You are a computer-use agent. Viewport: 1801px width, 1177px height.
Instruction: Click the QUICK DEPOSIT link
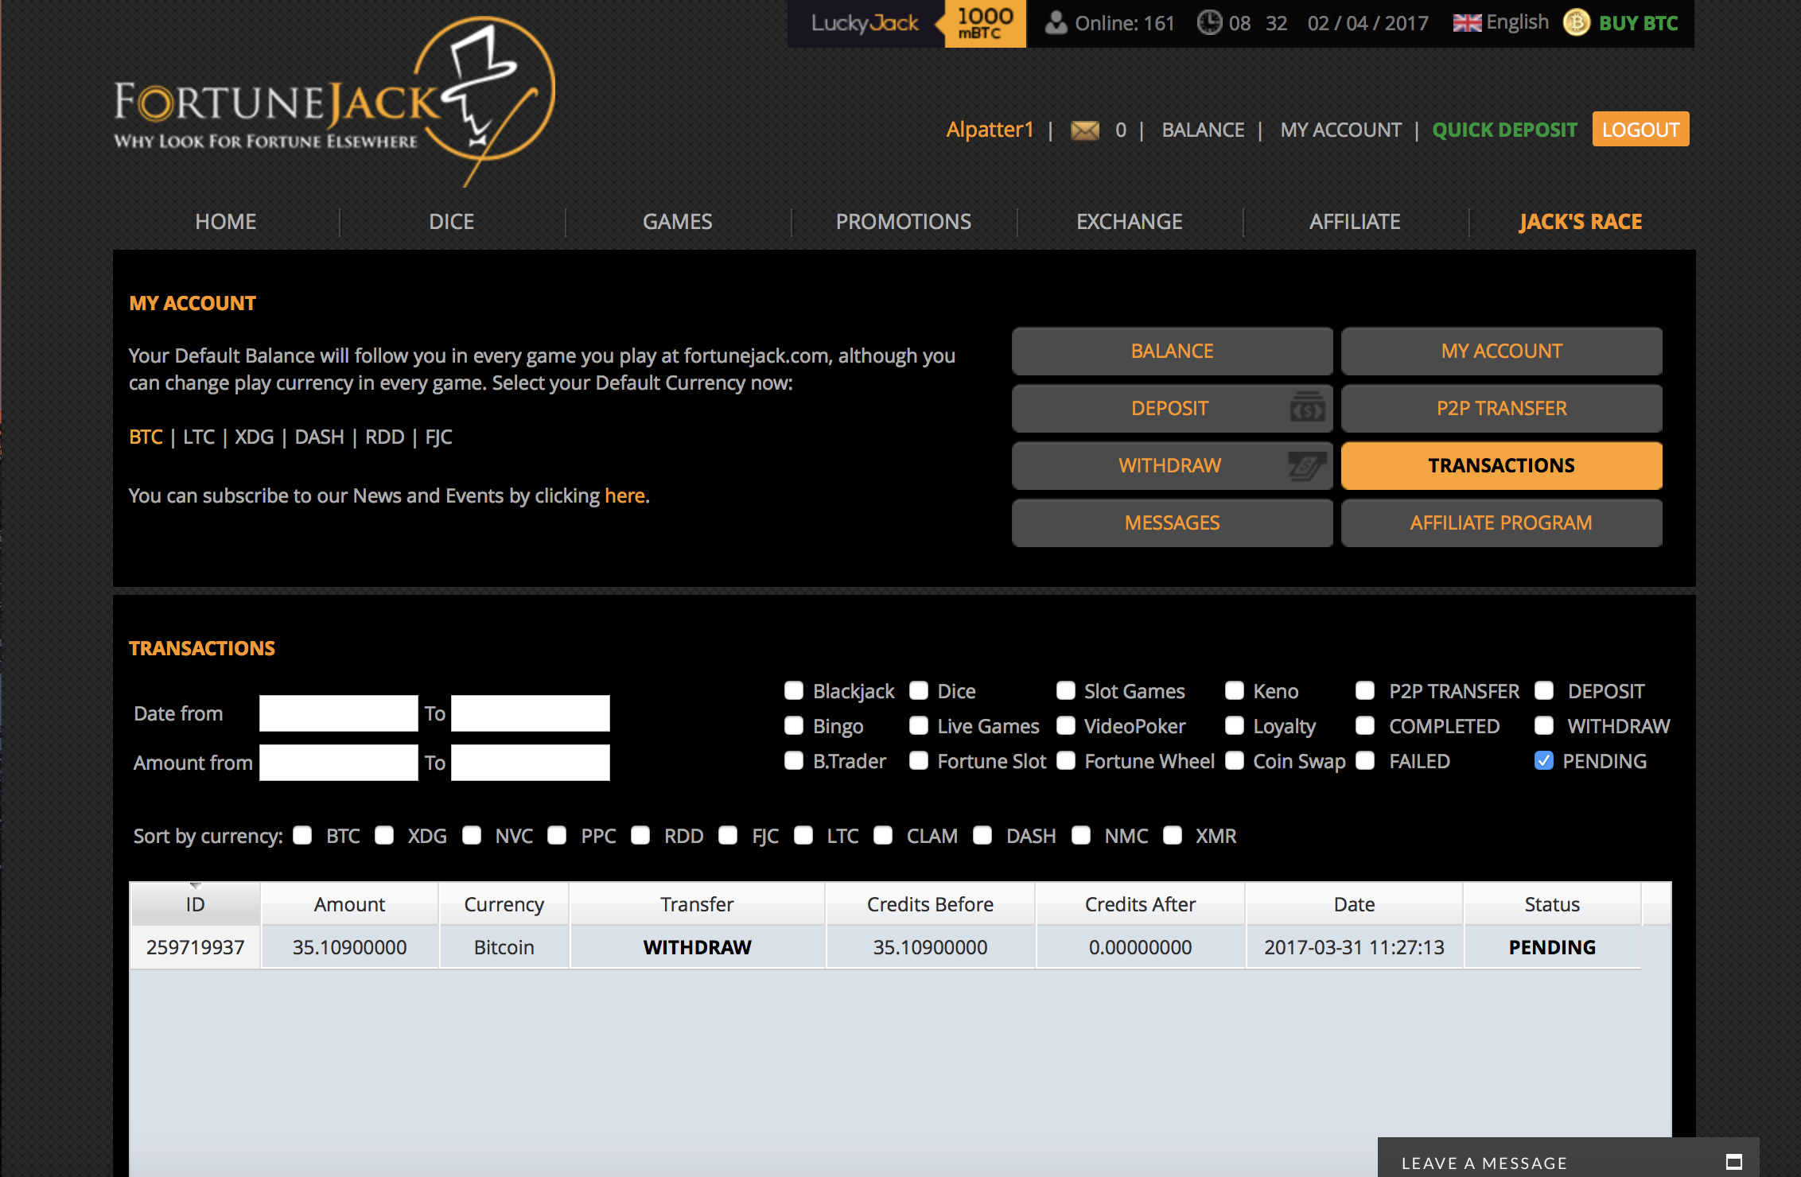pyautogui.click(x=1504, y=130)
